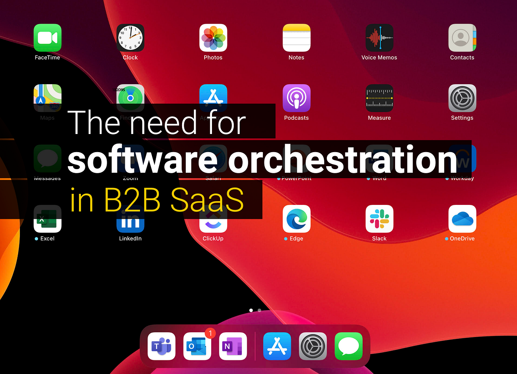Open the Clock app
Viewport: 517px width, 374px height.
coord(130,38)
